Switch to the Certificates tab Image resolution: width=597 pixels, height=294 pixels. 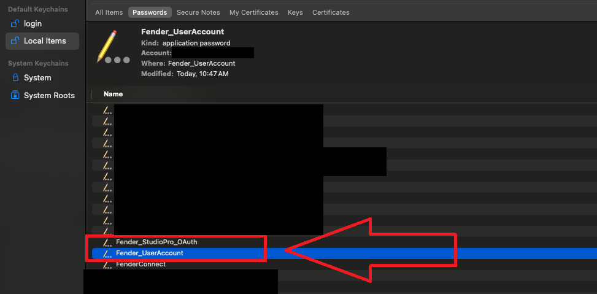point(331,12)
